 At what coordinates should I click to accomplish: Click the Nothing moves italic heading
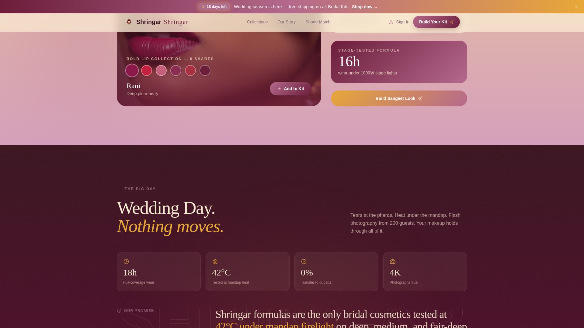[x=170, y=227]
